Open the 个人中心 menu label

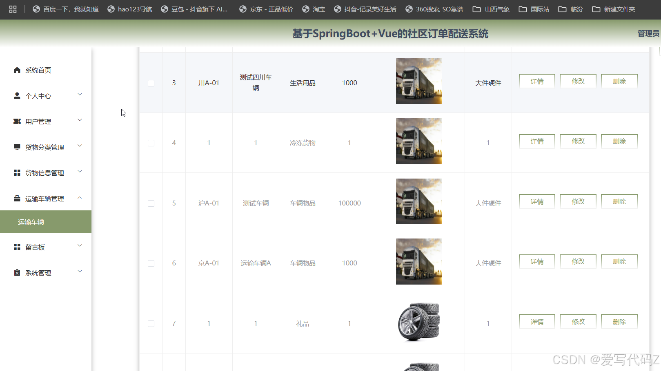[x=38, y=96]
